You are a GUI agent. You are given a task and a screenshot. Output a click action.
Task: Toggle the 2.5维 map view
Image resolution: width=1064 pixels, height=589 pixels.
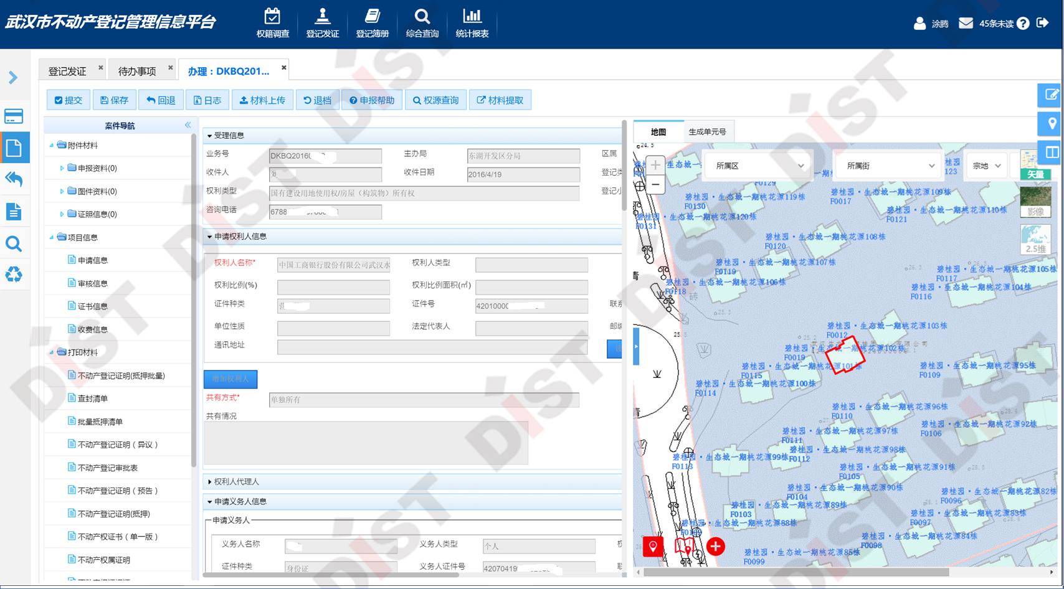click(1035, 240)
